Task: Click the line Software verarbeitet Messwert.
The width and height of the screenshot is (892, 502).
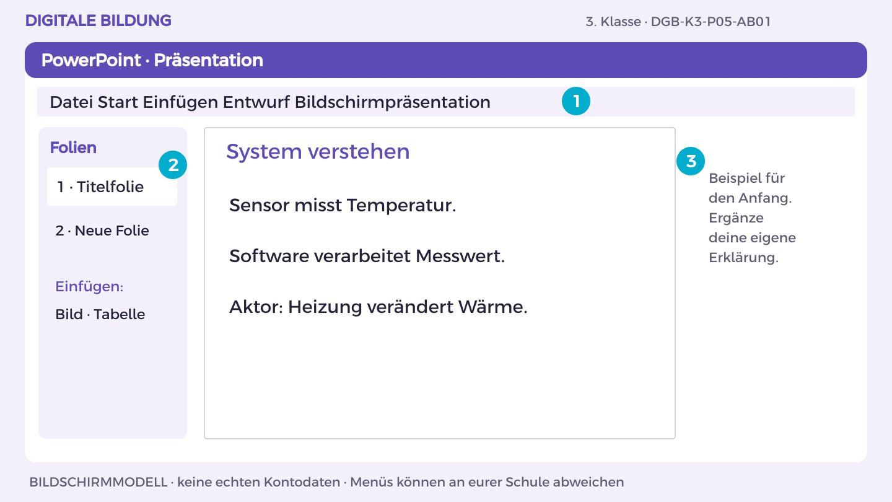Action: coord(367,256)
